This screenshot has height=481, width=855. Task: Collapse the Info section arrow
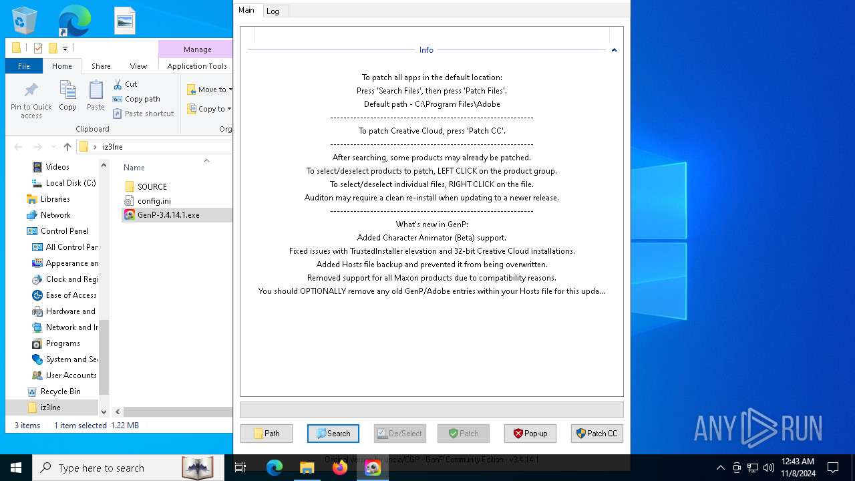614,50
